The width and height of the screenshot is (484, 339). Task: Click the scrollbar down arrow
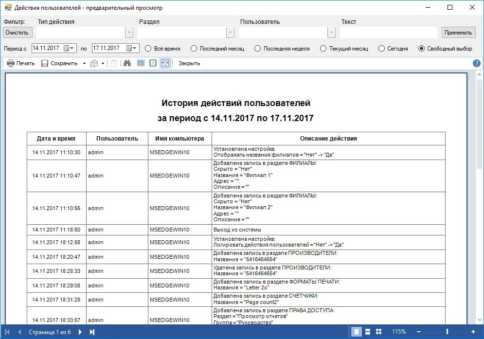(479, 320)
